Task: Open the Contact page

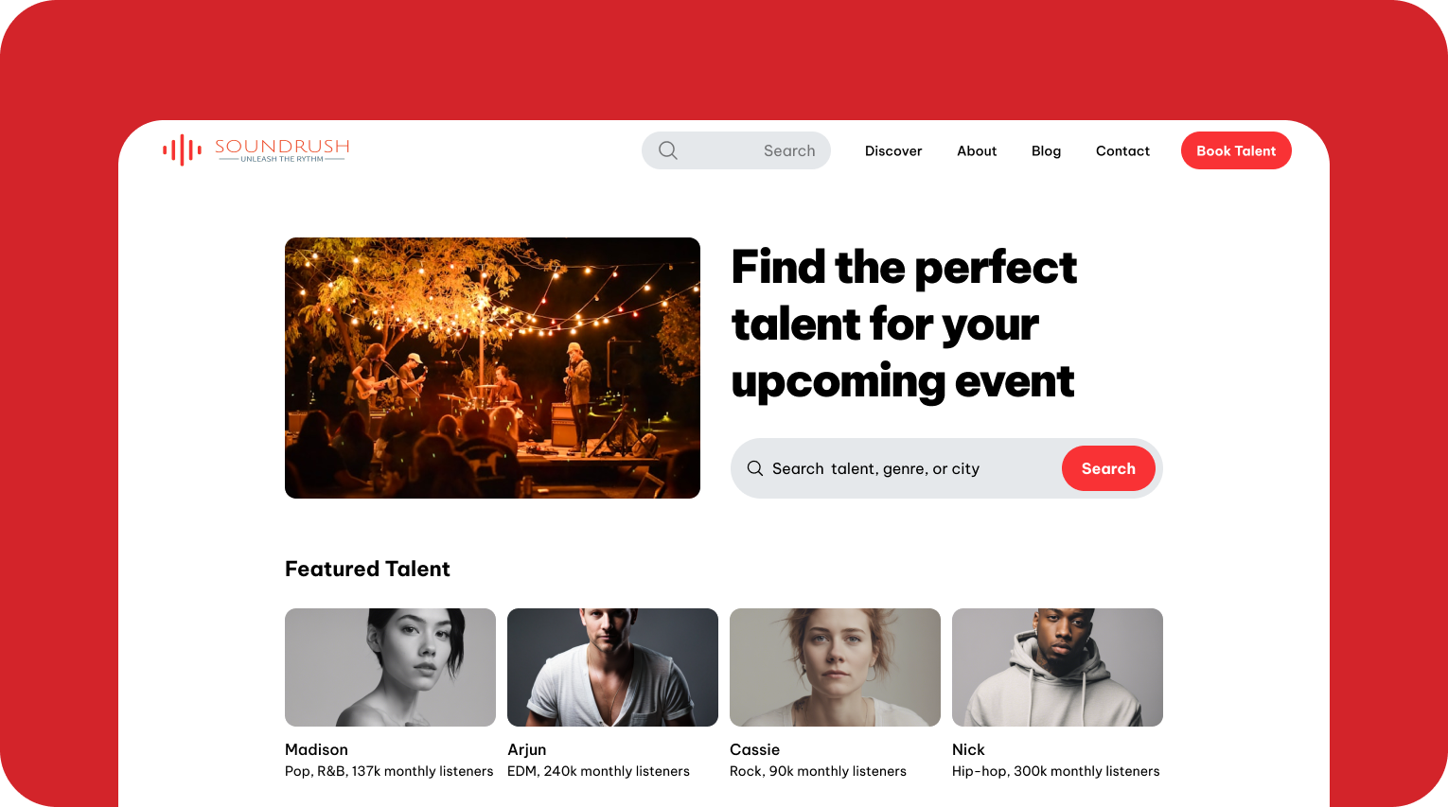Action: pyautogui.click(x=1122, y=150)
